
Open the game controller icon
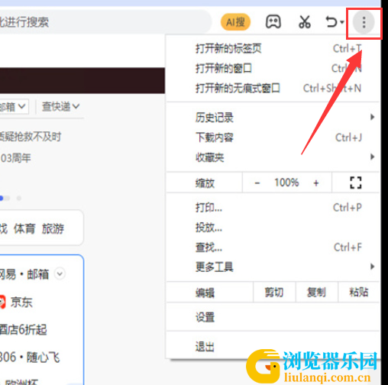tap(273, 22)
